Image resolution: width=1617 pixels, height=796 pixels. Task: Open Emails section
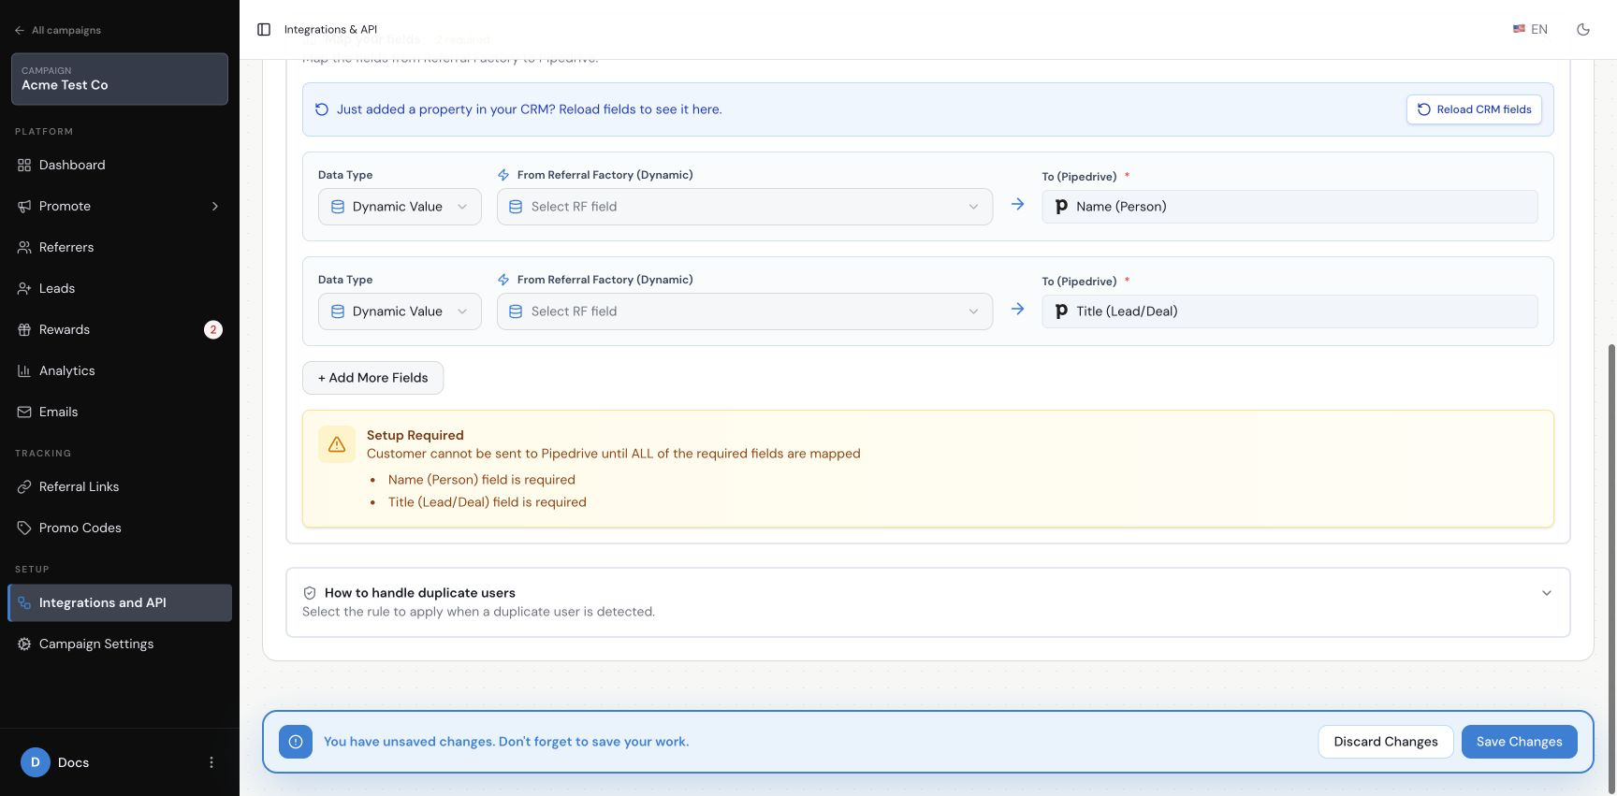pos(120,412)
